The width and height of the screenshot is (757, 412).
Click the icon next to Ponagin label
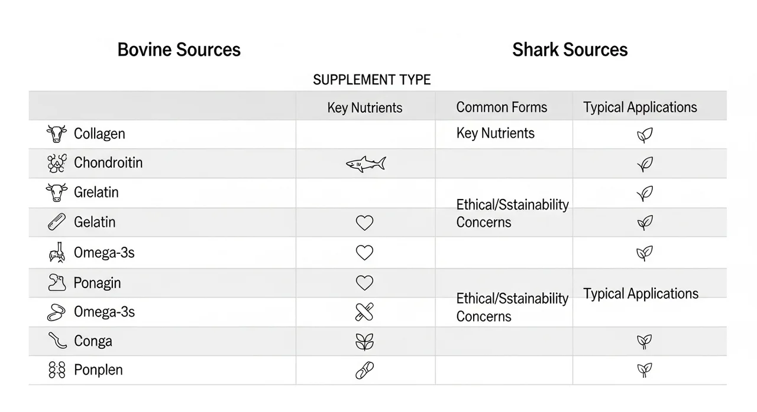click(x=57, y=283)
